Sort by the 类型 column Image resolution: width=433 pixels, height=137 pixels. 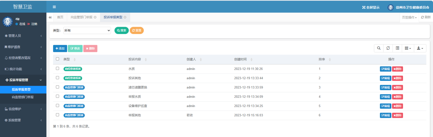pos(75,59)
